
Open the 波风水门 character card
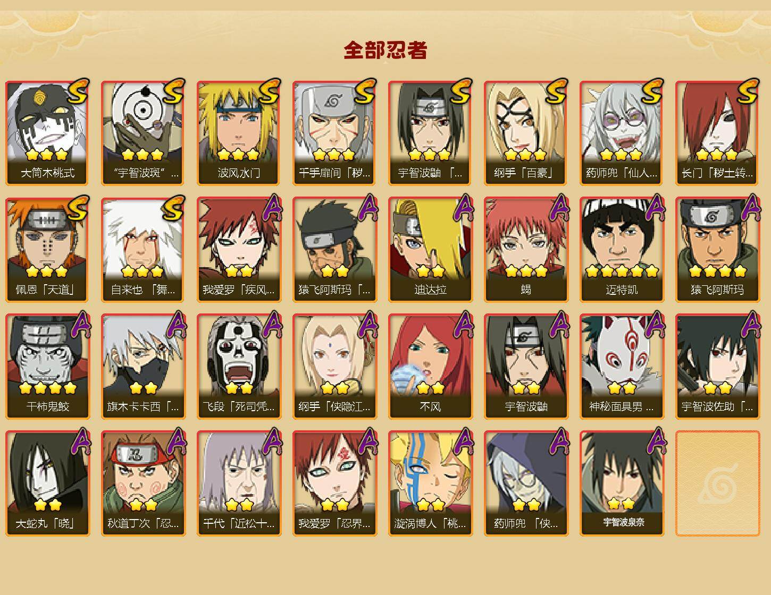pyautogui.click(x=239, y=133)
